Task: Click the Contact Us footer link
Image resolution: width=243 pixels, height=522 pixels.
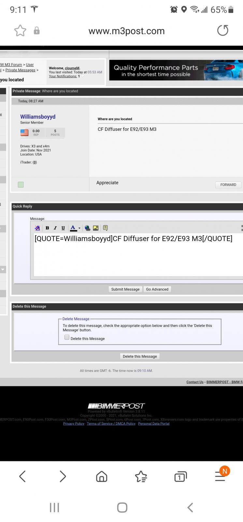Action: point(195,382)
